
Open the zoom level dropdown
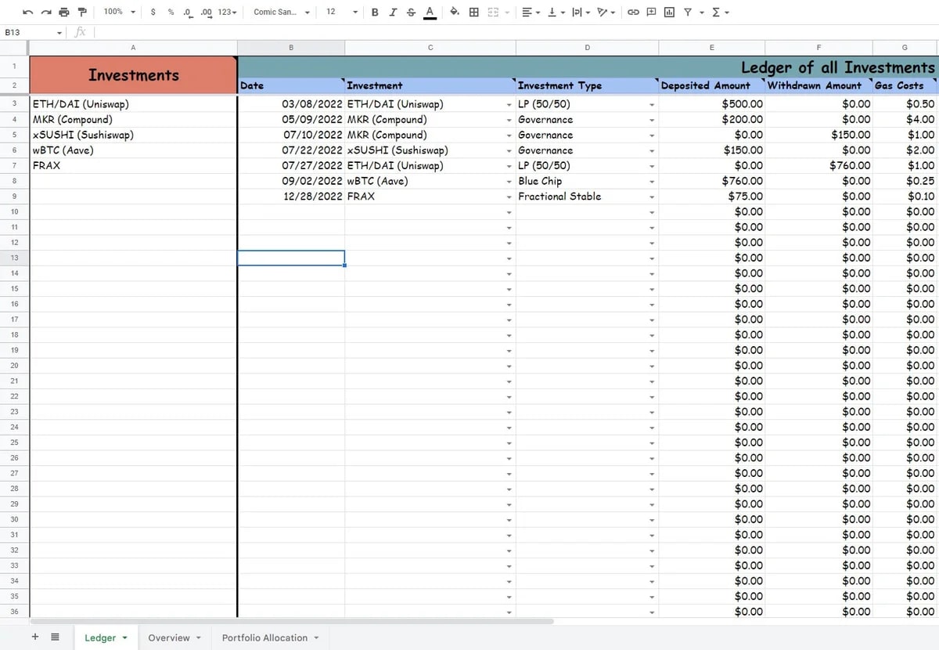120,13
